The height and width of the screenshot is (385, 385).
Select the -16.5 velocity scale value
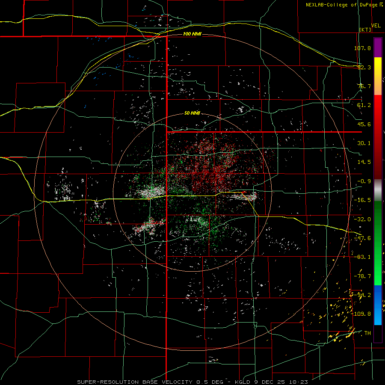pos(362,200)
